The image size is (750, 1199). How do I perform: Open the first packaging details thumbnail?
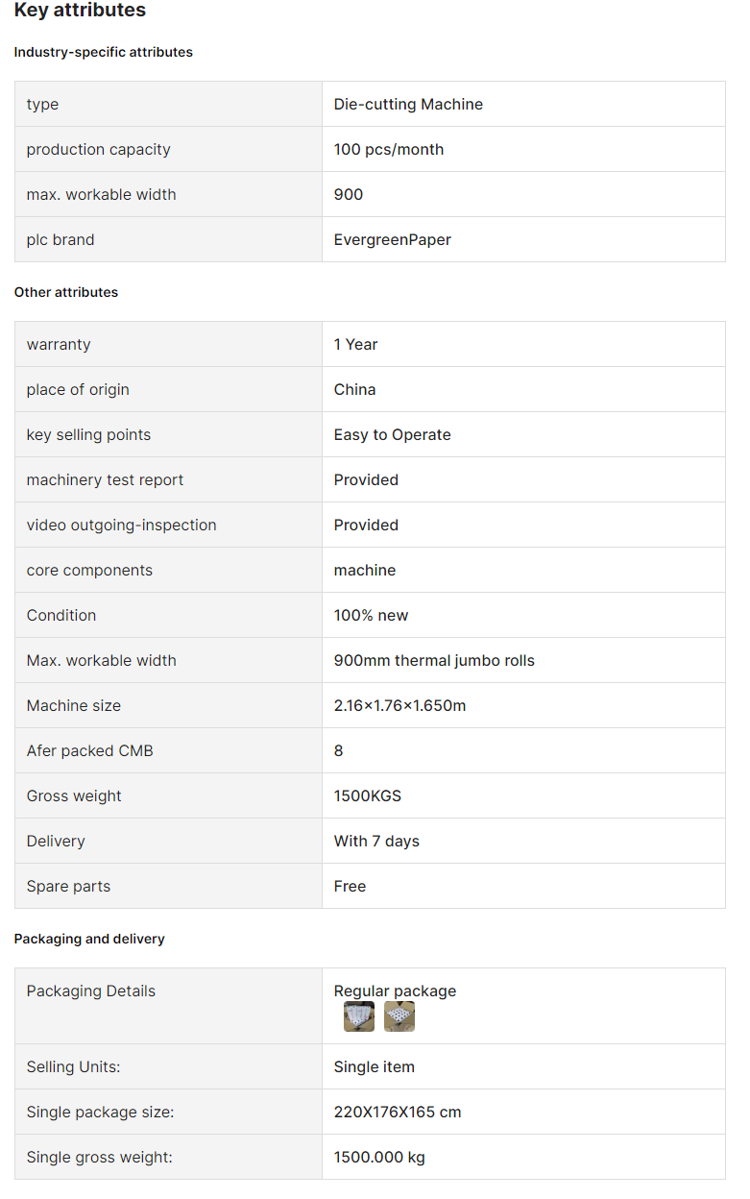pyautogui.click(x=359, y=1016)
